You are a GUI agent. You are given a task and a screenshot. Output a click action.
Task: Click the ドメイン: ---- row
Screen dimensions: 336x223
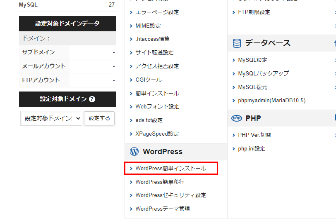[x=67, y=38]
